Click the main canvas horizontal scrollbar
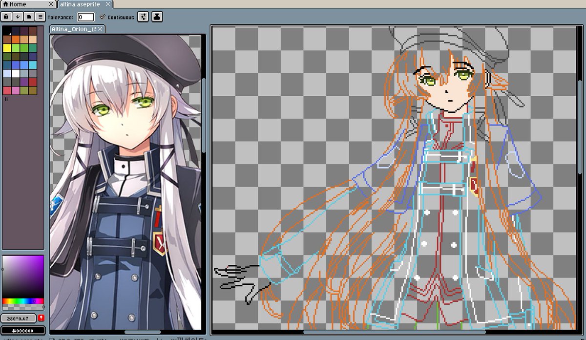The image size is (586, 340). point(395,333)
